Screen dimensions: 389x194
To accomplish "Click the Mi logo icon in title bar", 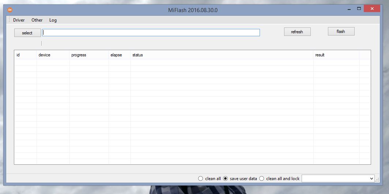I will [10, 10].
